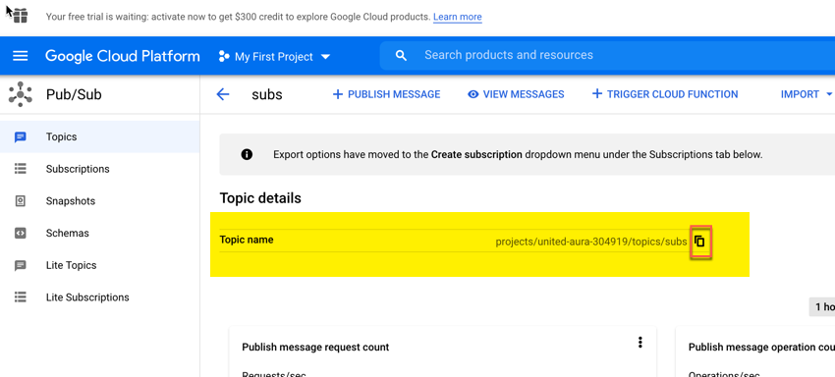Open Lite Topics in the sidebar

[x=99, y=265]
